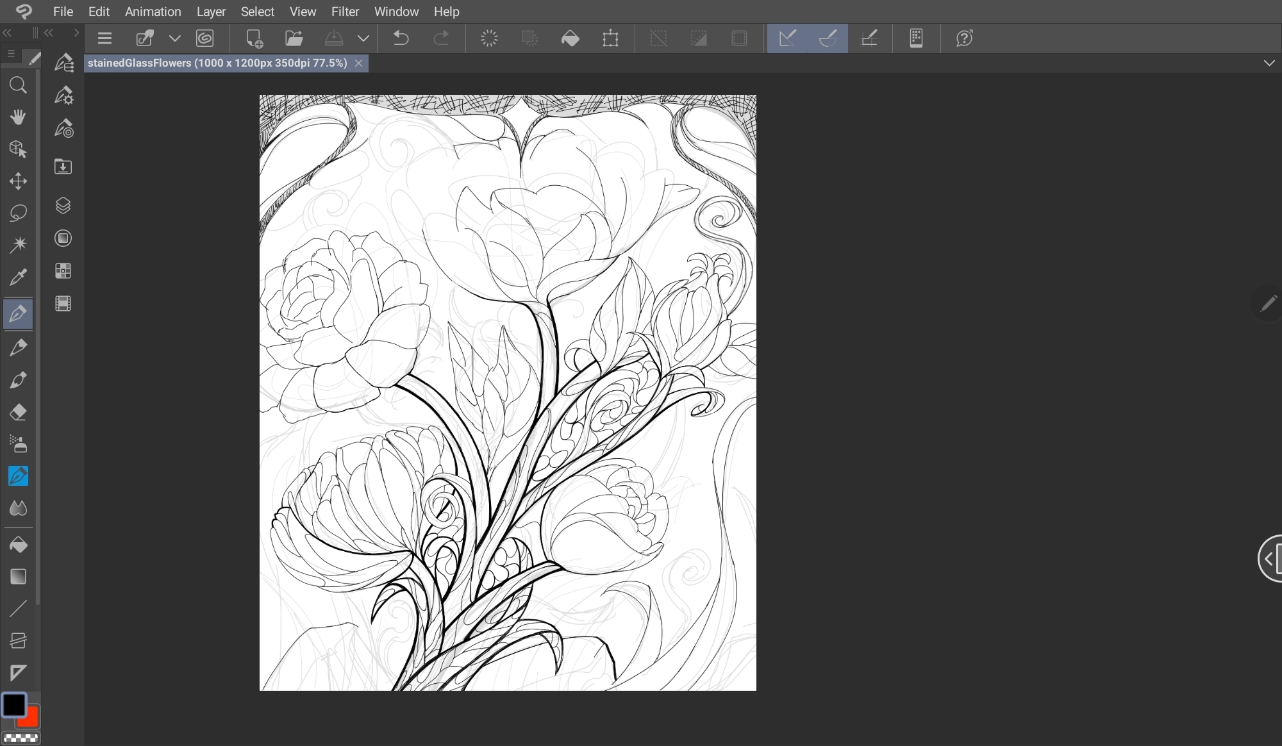Select the Hand move-canvas tool
Image resolution: width=1282 pixels, height=746 pixels.
[x=18, y=117]
